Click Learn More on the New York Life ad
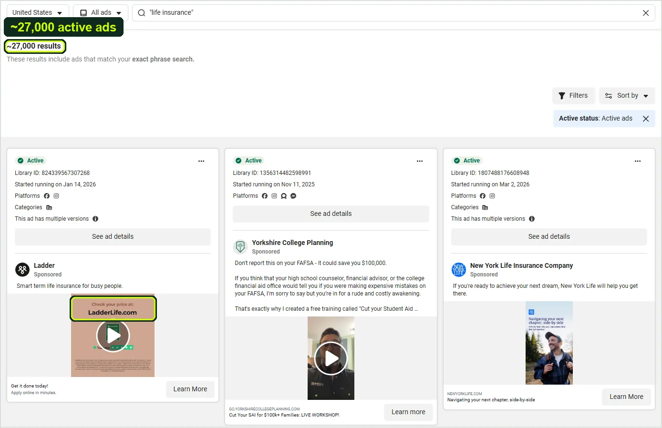This screenshot has width=662, height=428. tap(626, 397)
